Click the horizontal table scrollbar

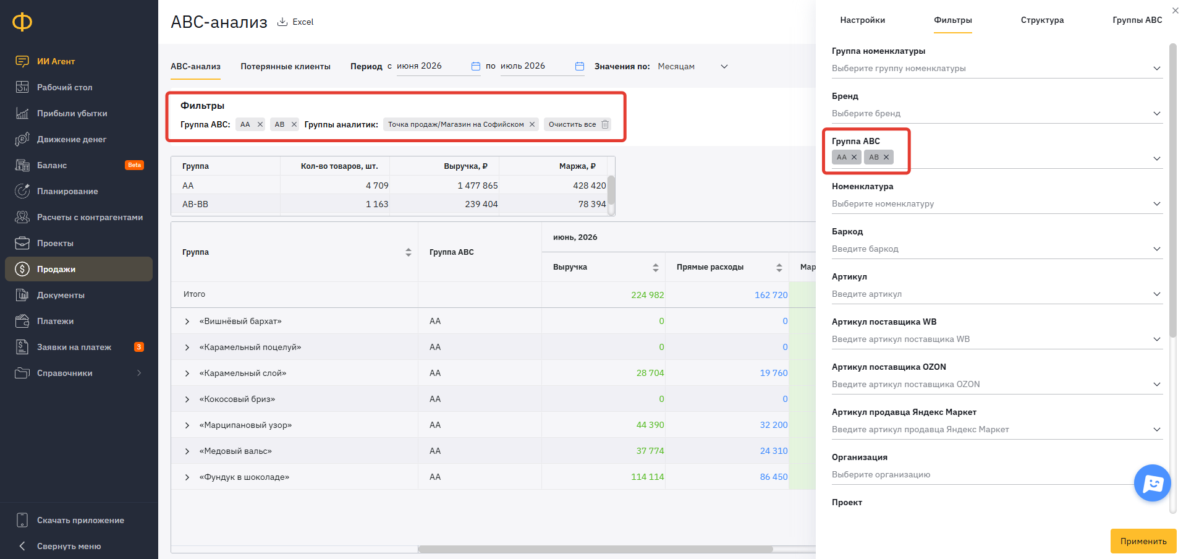click(595, 549)
